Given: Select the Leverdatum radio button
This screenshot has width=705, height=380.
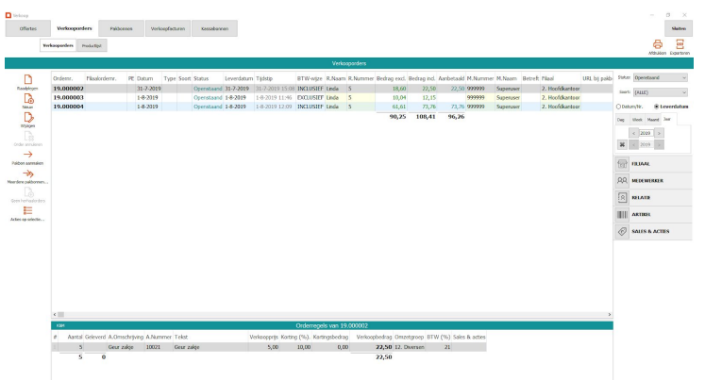Looking at the screenshot, I should (x=656, y=105).
